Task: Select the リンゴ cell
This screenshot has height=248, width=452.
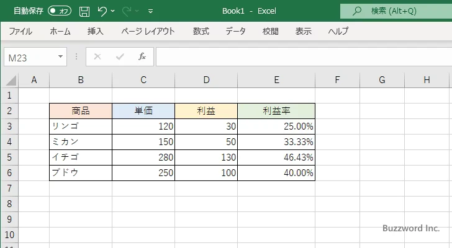Action: click(81, 126)
